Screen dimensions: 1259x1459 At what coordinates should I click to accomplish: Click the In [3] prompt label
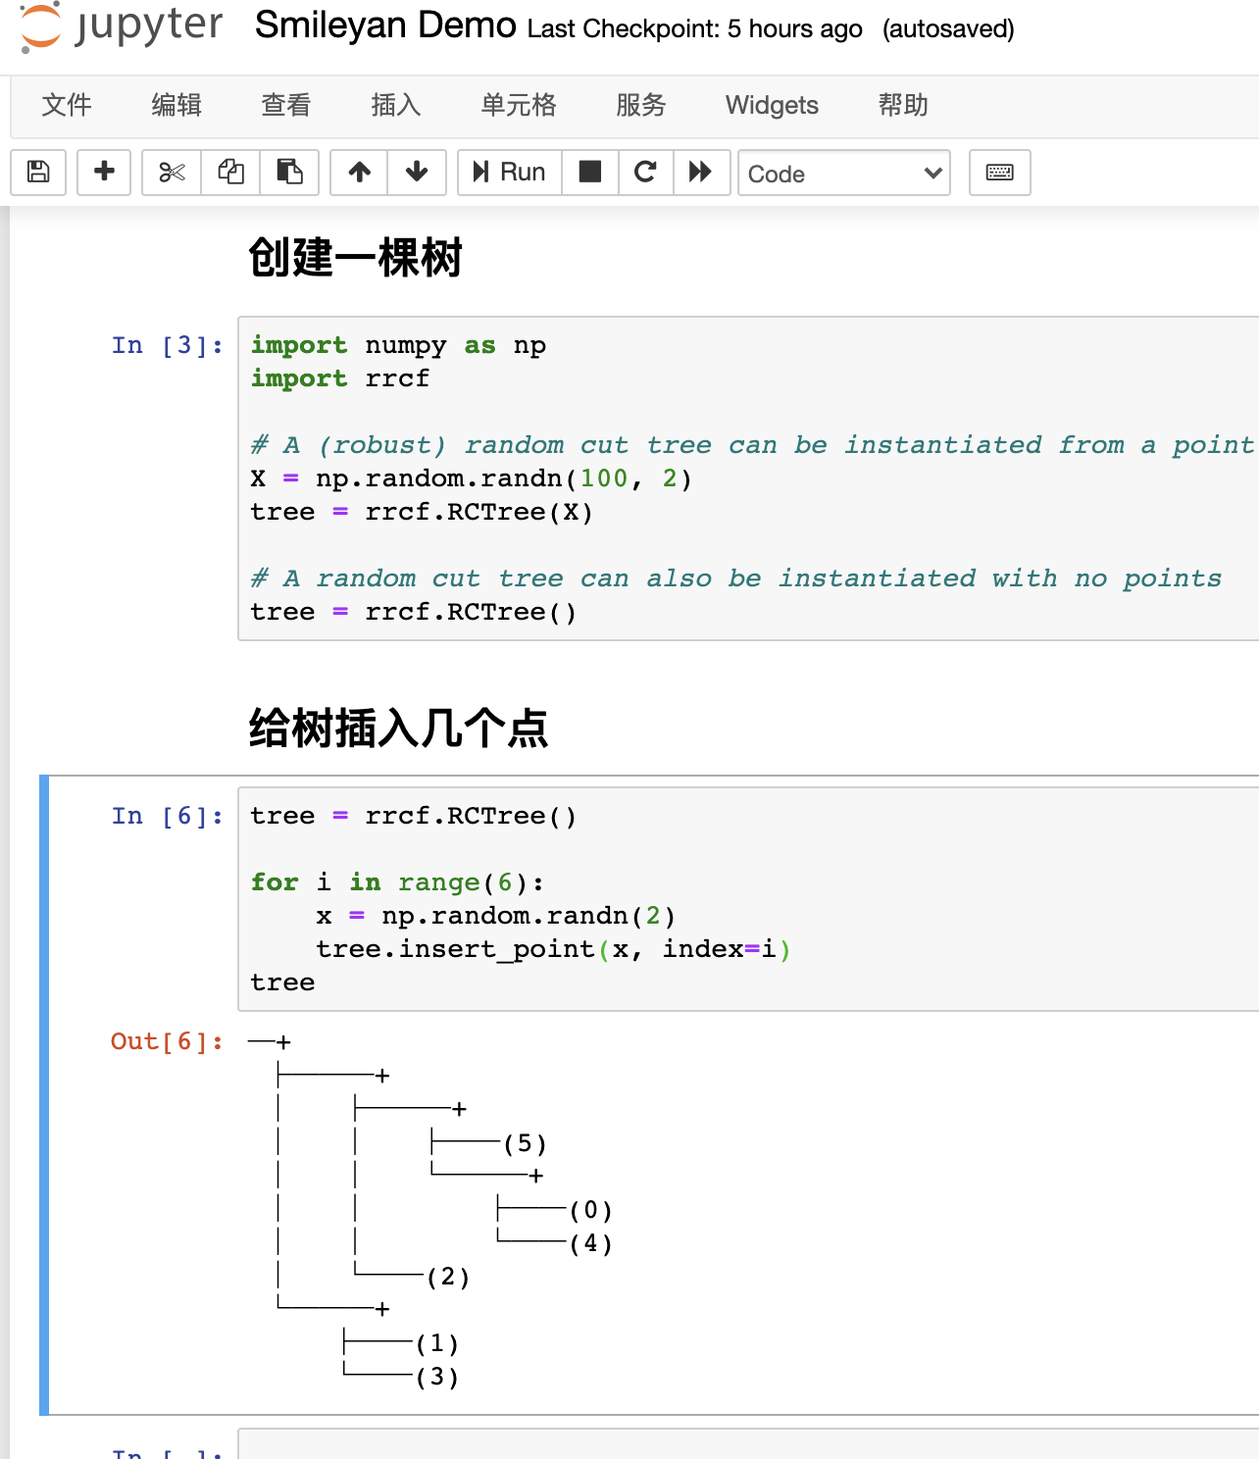tap(167, 345)
